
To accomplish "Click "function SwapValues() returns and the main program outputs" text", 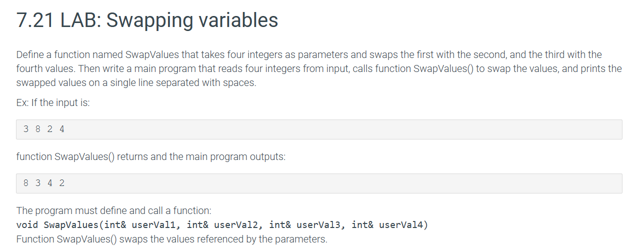I will pyautogui.click(x=151, y=156).
